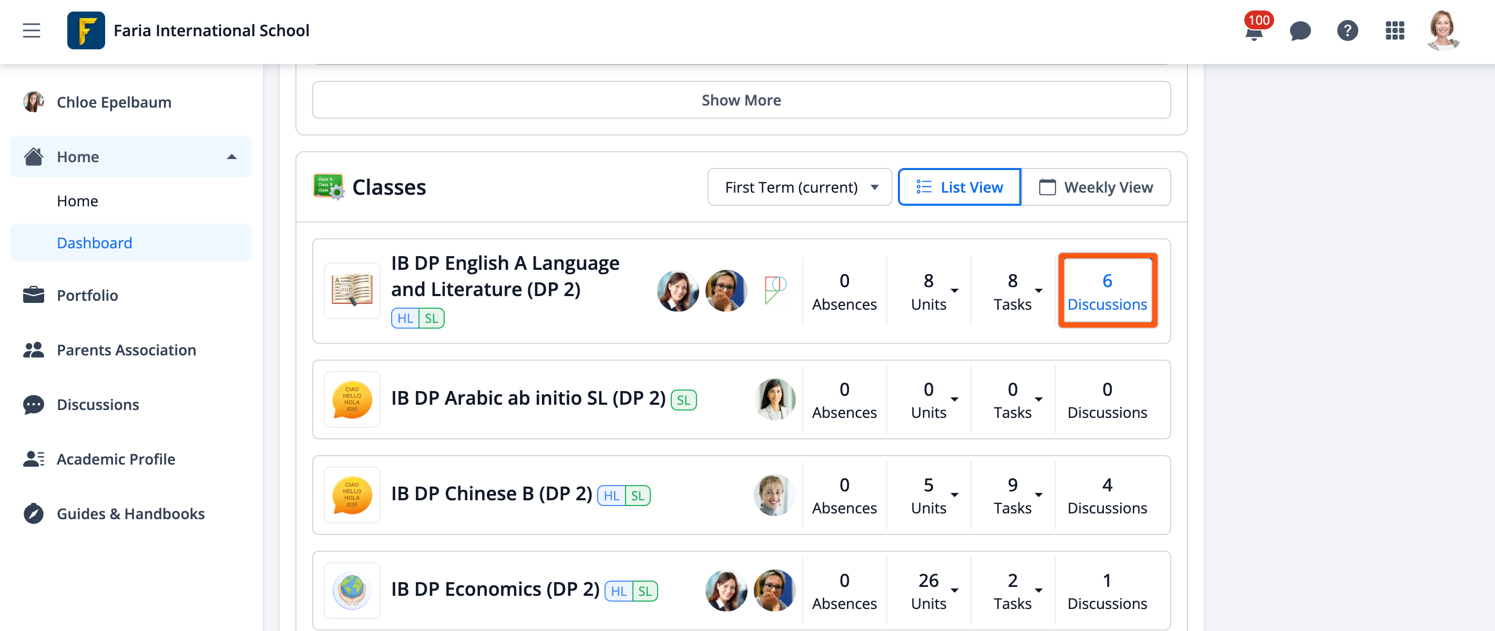The height and width of the screenshot is (631, 1495).
Task: Click the Faria school logo
Action: [86, 30]
